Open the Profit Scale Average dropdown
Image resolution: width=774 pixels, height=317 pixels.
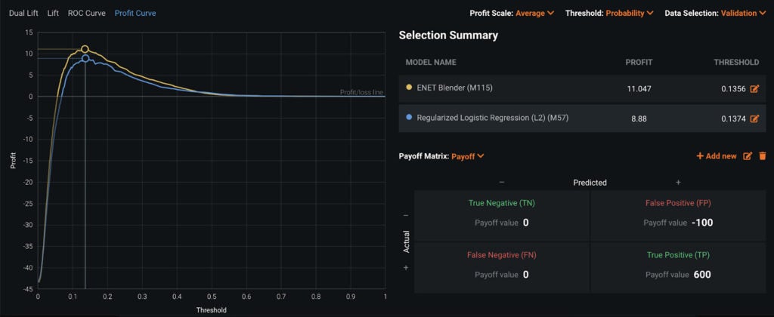click(534, 14)
